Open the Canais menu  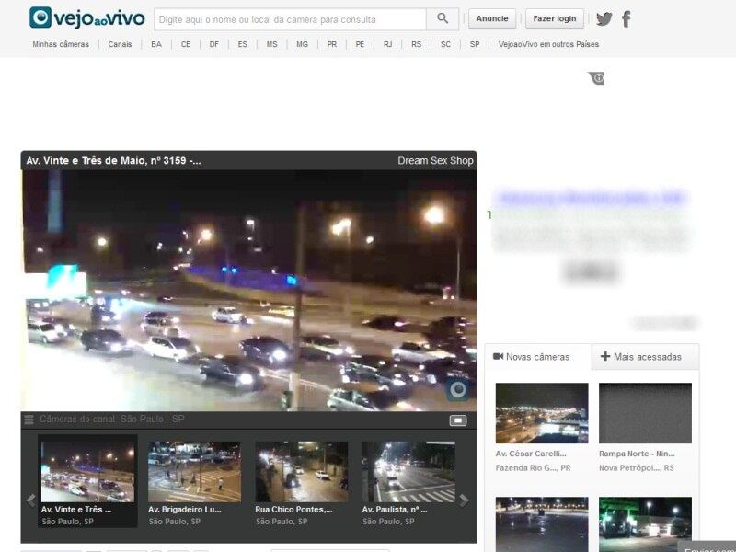[120, 44]
